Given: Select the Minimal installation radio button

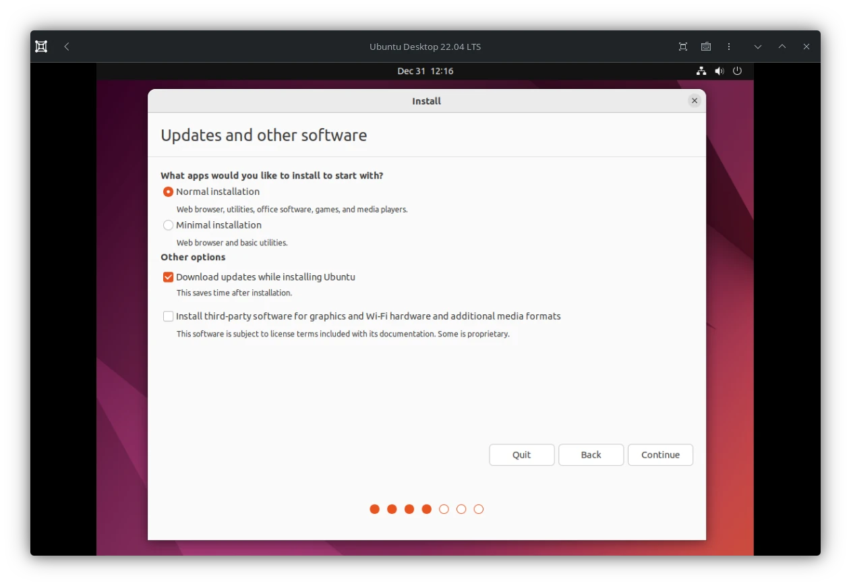Looking at the screenshot, I should click(168, 225).
